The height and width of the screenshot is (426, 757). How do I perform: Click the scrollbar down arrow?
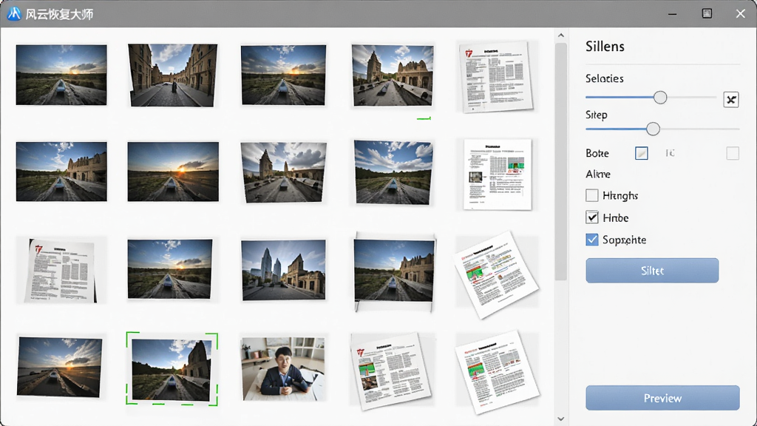point(560,419)
